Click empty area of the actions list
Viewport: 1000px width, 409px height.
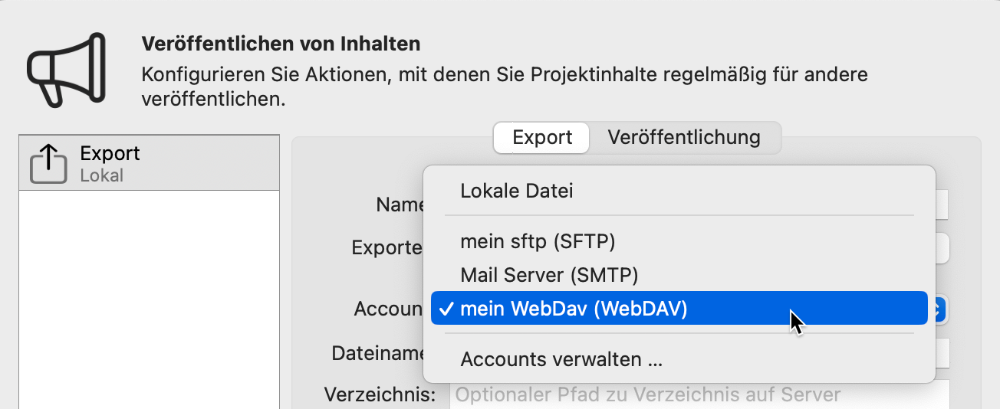149,306
